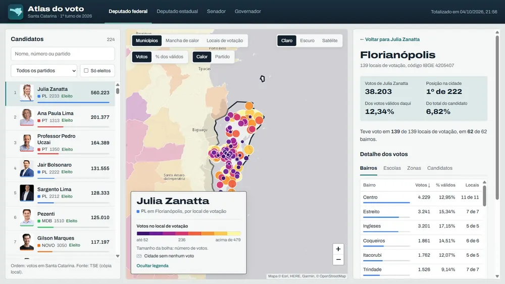Sort table by Bairro column
This screenshot has width=505, height=284.
click(x=370, y=185)
